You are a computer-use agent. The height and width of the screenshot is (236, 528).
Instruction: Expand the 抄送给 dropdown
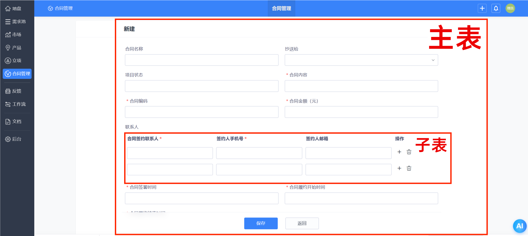(361, 60)
